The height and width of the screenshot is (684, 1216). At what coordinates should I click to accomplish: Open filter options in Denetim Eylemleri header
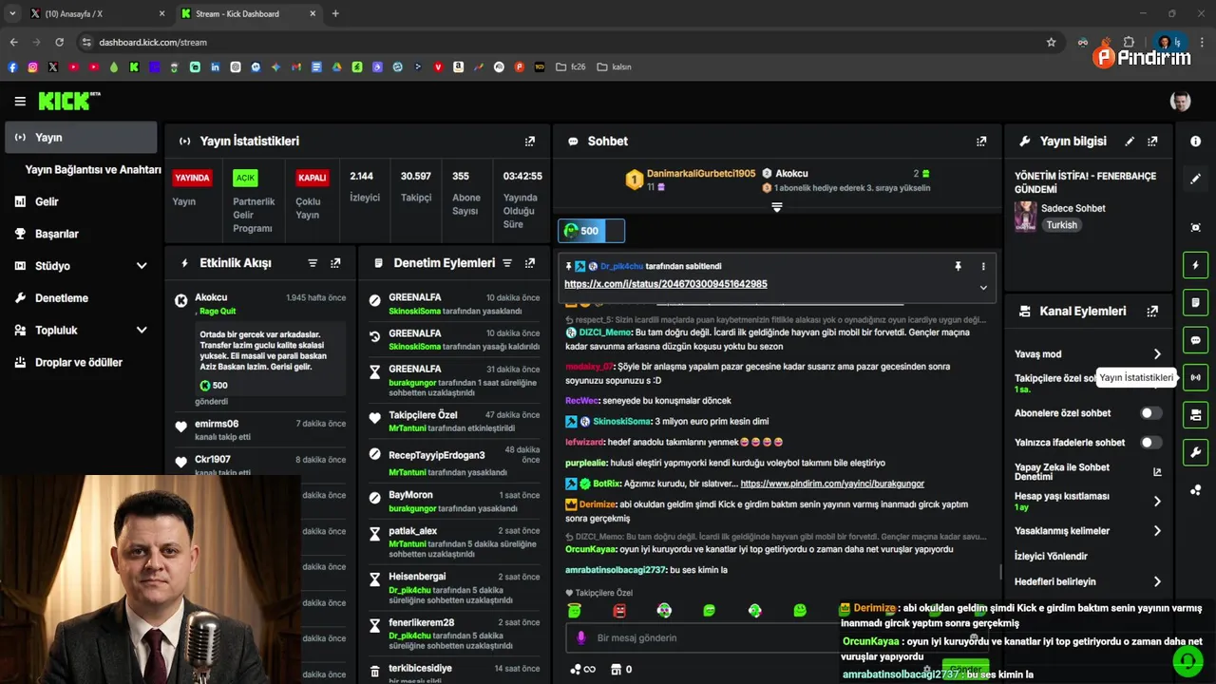(x=507, y=262)
